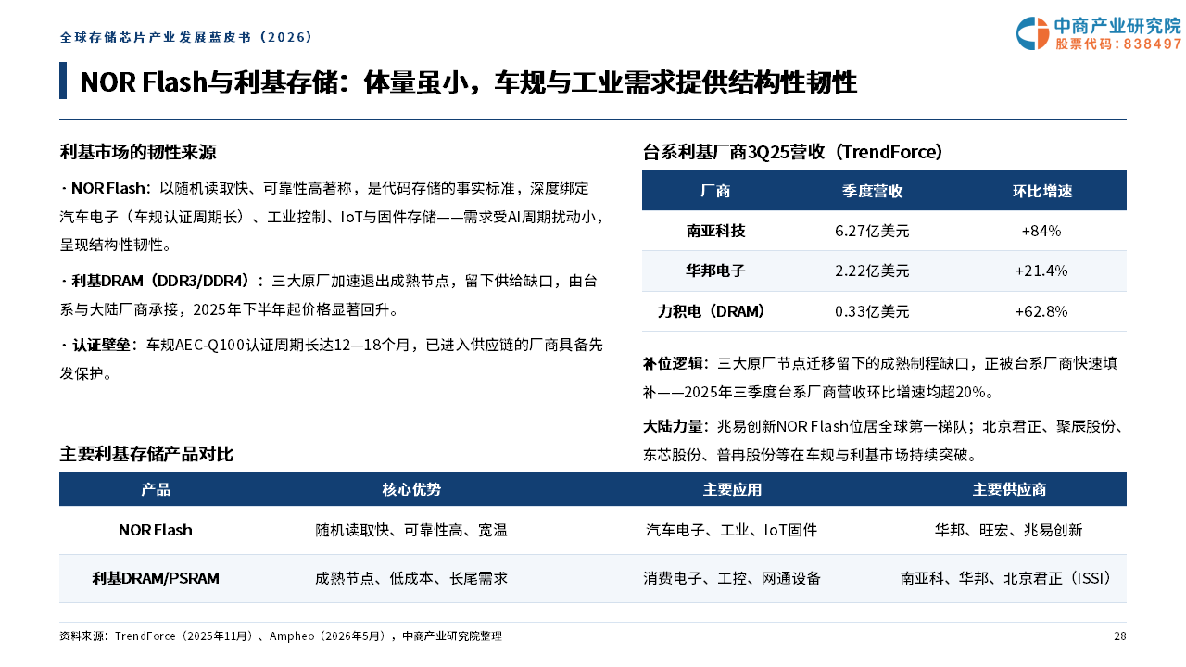Click the heading 主要利基存储产品对比

pos(146,454)
